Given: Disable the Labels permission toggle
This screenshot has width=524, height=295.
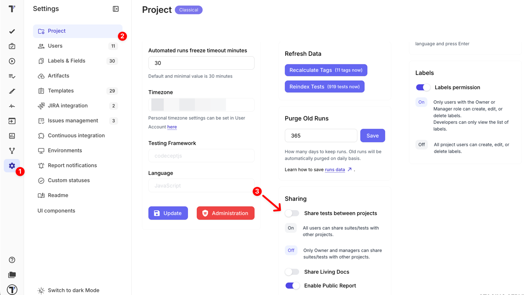Looking at the screenshot, I should [423, 87].
